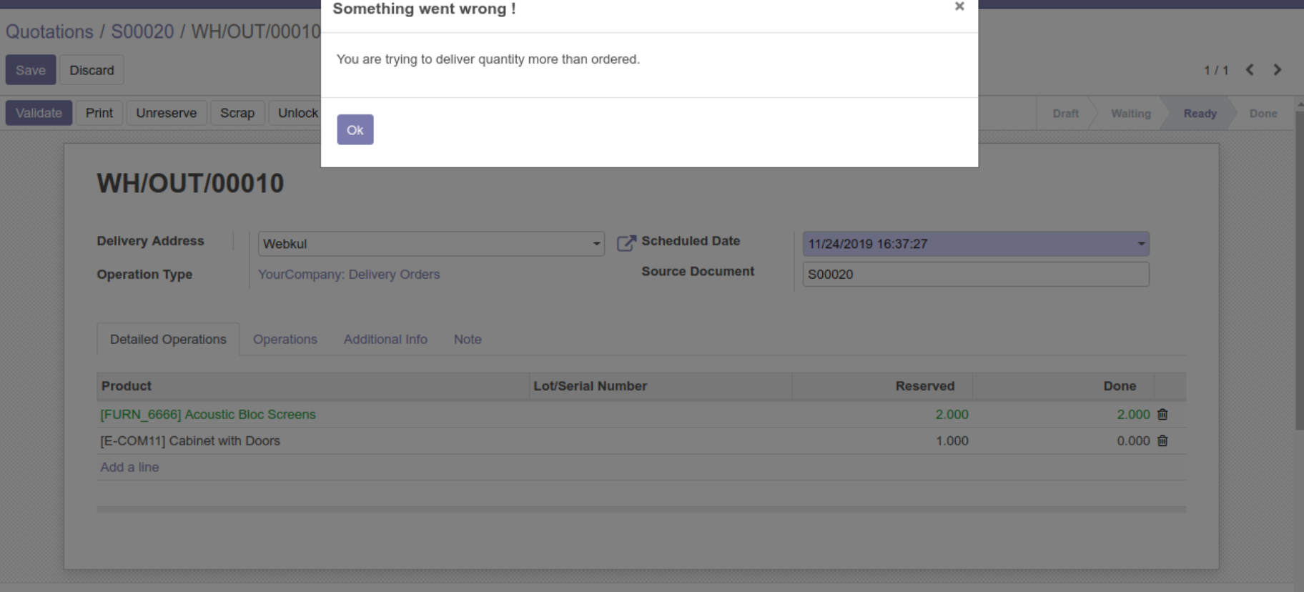This screenshot has height=592, width=1304.
Task: Click the Source Document input field
Action: [x=975, y=275]
